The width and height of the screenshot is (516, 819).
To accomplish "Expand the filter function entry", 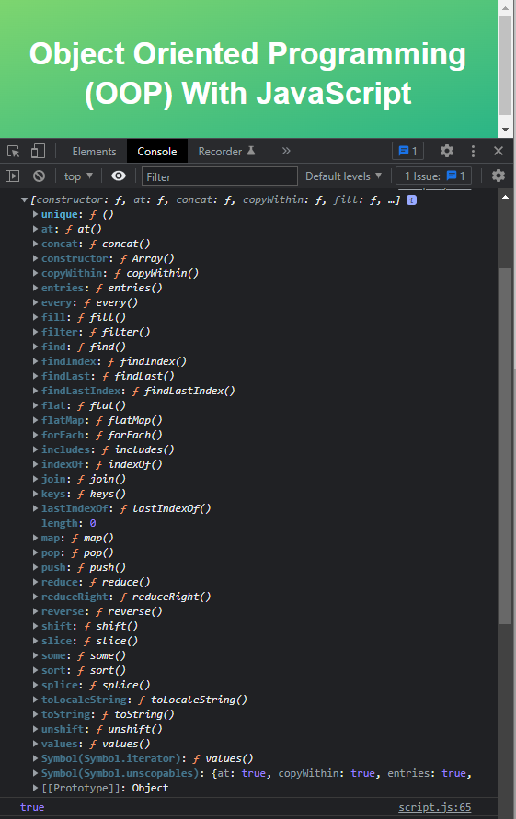I will [35, 332].
